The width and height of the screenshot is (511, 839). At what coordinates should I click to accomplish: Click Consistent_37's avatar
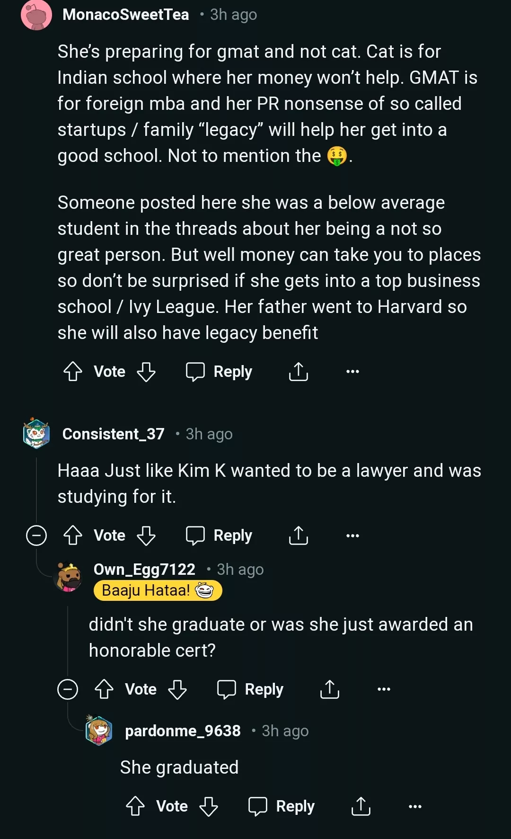point(36,433)
